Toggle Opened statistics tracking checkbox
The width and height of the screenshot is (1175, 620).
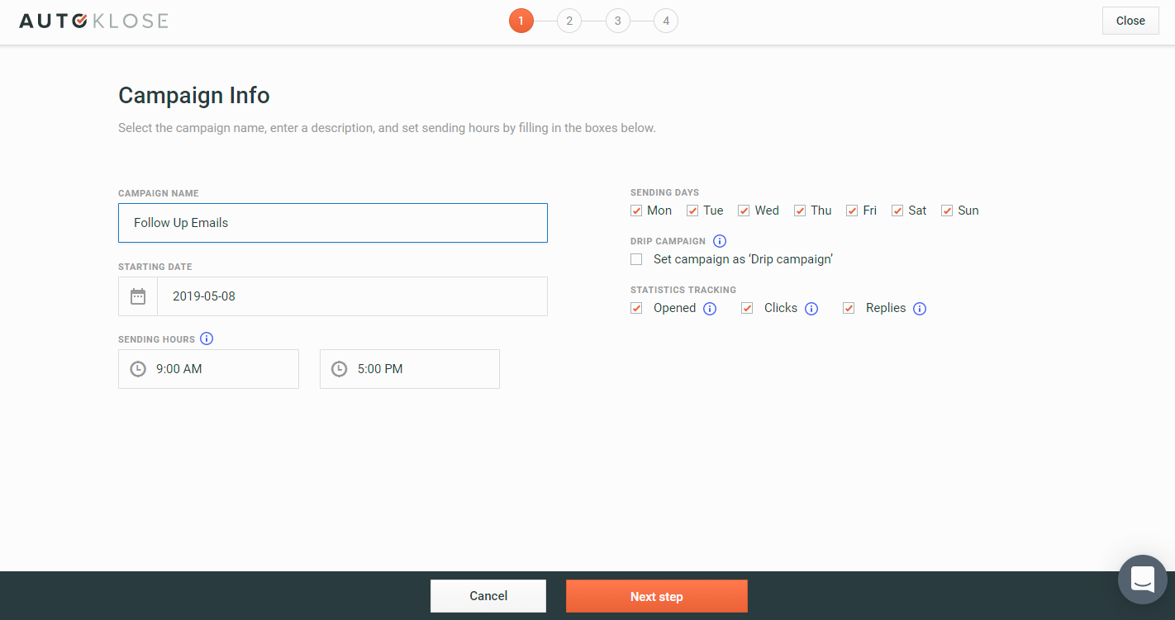[x=636, y=308]
